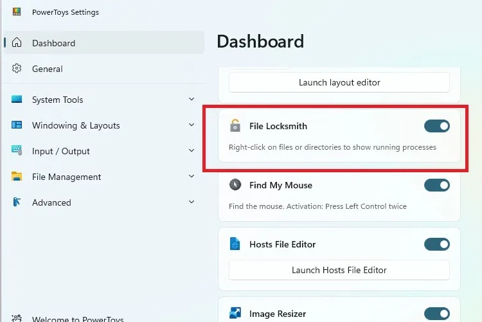This screenshot has width=482, height=322.
Task: Click the Image Resizer title
Action: (x=278, y=314)
